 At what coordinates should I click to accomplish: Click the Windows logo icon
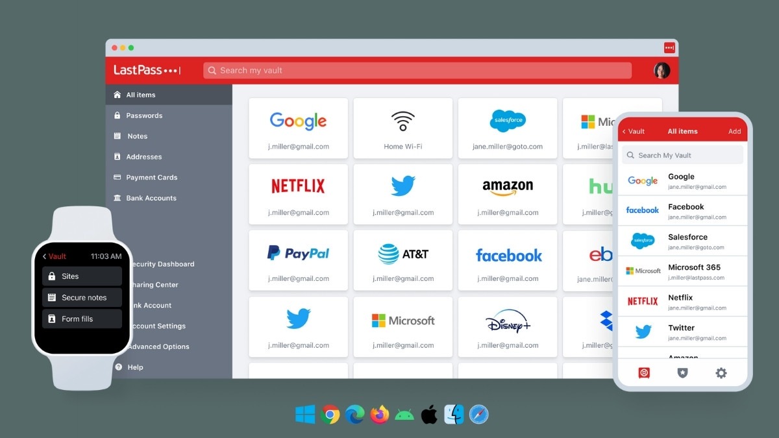[x=305, y=415]
